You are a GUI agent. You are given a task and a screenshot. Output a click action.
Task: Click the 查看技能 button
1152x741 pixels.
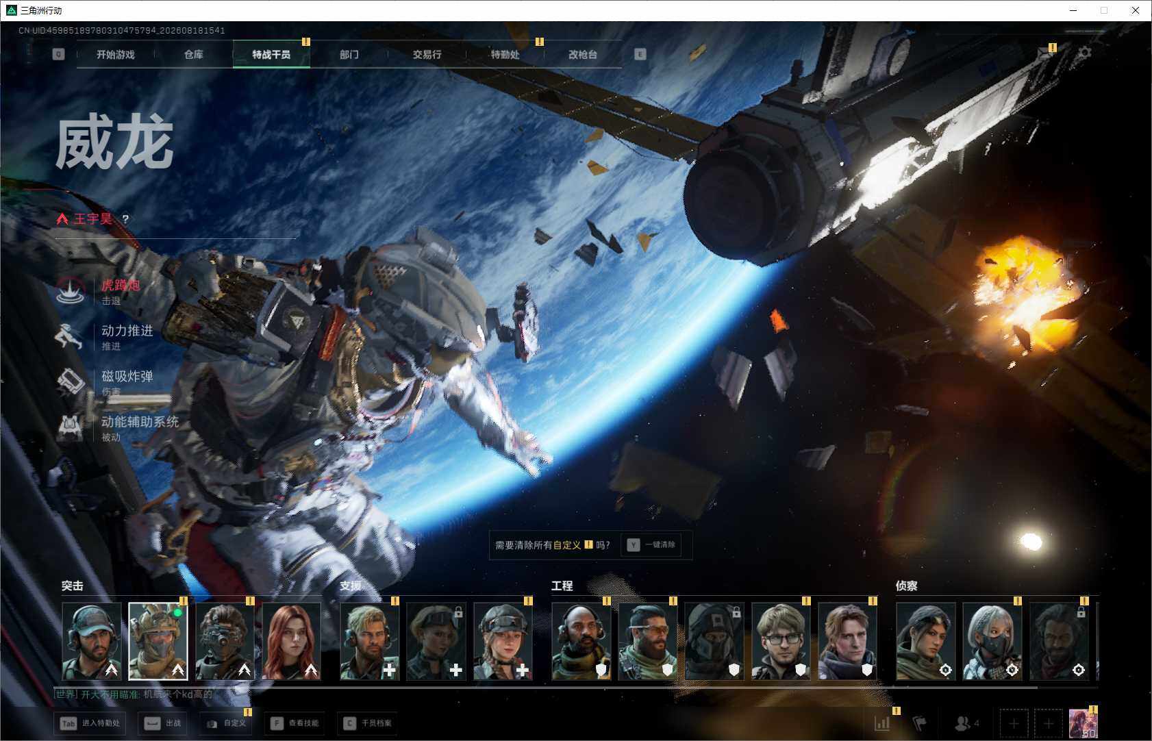[x=293, y=723]
